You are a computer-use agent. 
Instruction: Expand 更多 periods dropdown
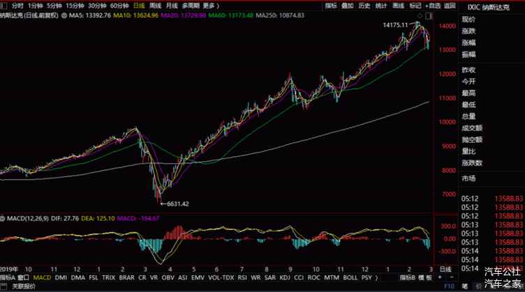click(x=211, y=6)
